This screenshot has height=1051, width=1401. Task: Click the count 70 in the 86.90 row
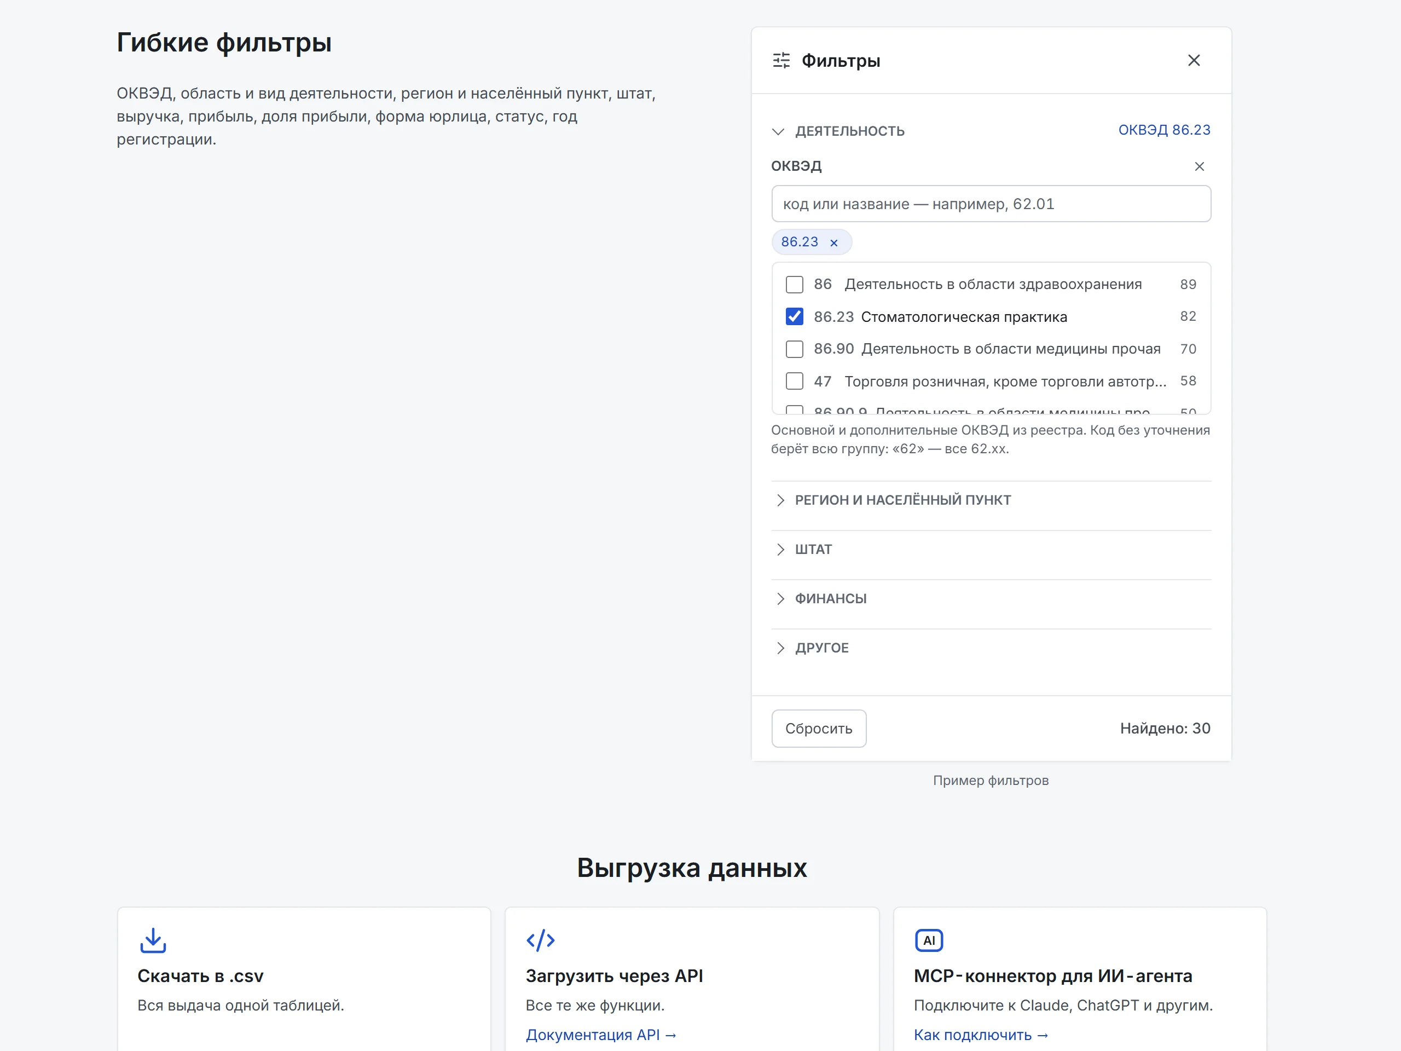(x=1188, y=349)
